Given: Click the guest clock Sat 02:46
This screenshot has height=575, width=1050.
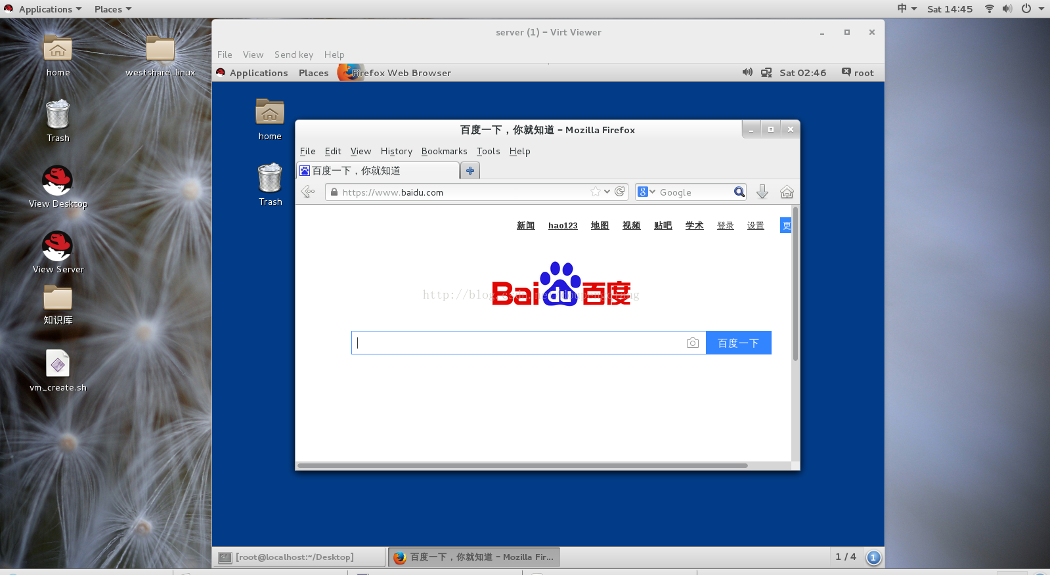Looking at the screenshot, I should tap(802, 72).
